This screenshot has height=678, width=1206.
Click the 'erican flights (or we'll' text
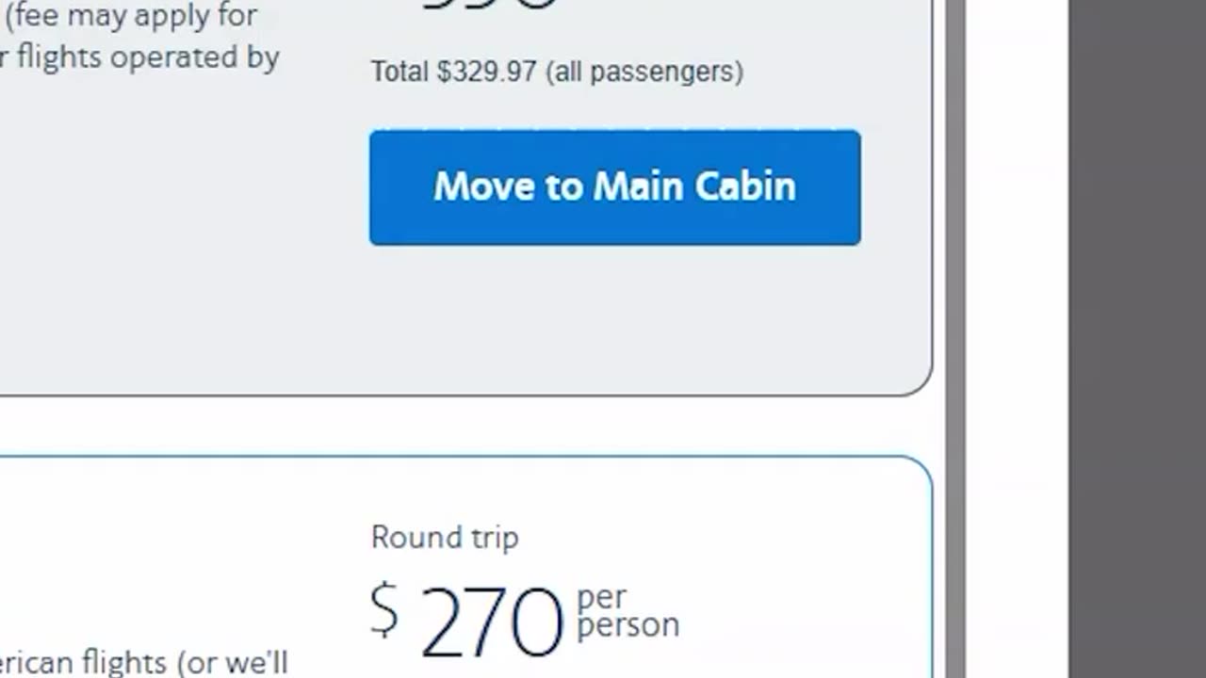[143, 662]
